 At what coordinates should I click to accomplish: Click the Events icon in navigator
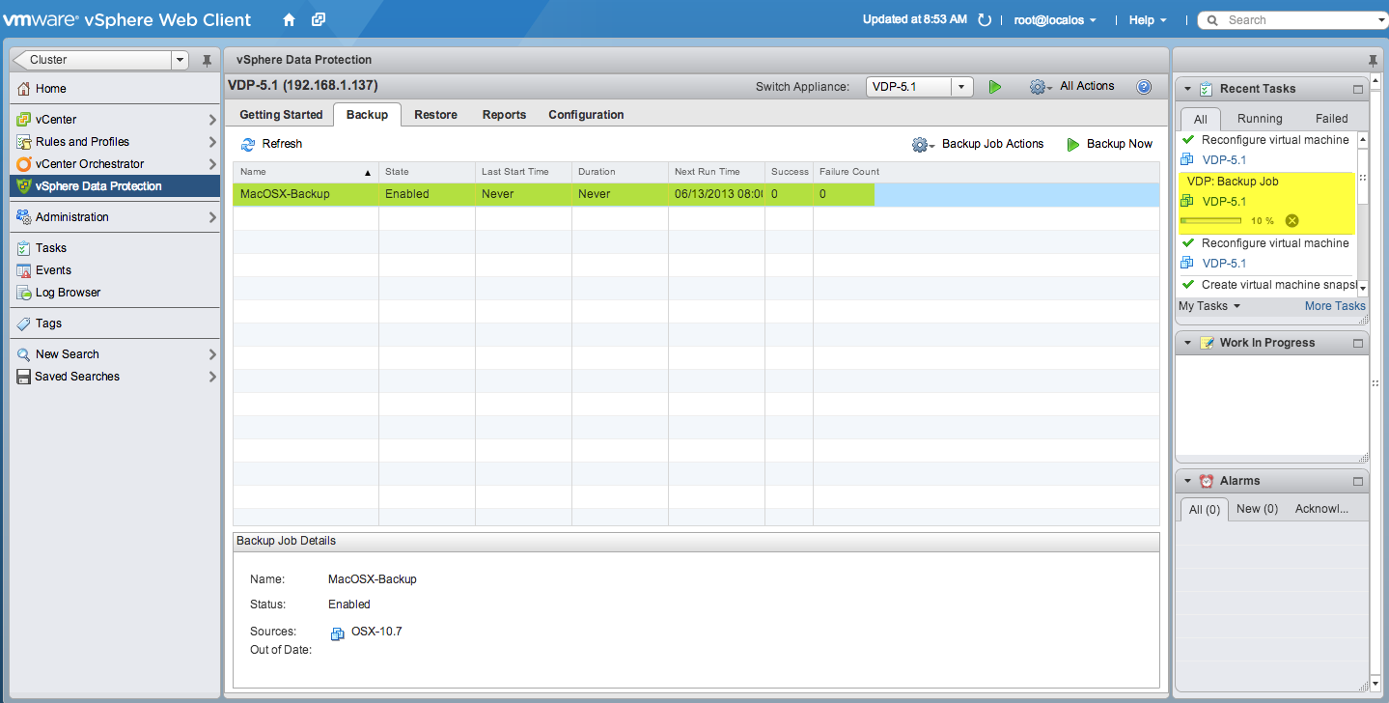tap(24, 270)
